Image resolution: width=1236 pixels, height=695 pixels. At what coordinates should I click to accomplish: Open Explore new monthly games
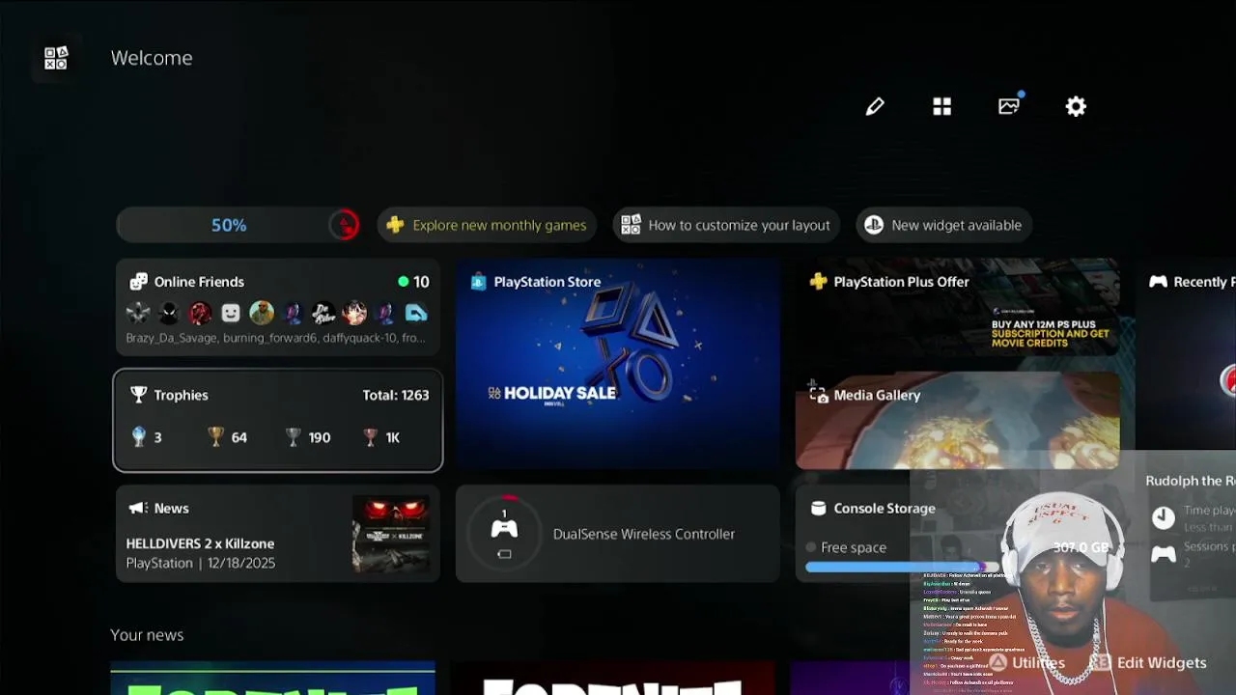click(x=487, y=225)
